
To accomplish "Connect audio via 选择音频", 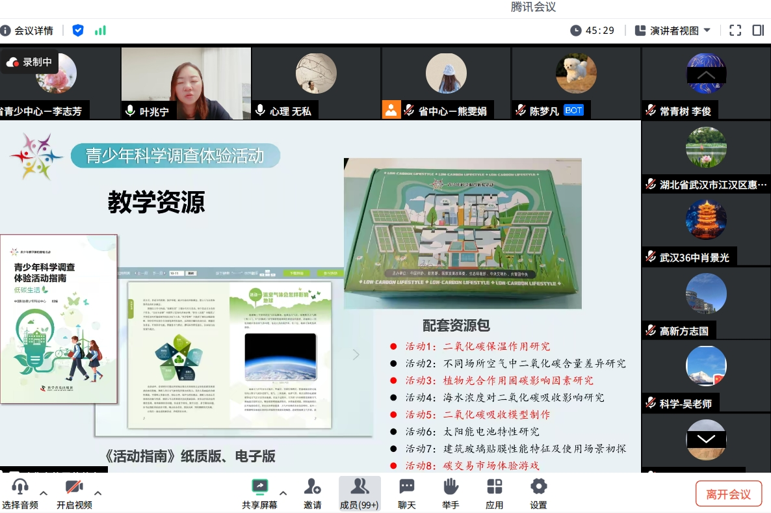I will 21,492.
